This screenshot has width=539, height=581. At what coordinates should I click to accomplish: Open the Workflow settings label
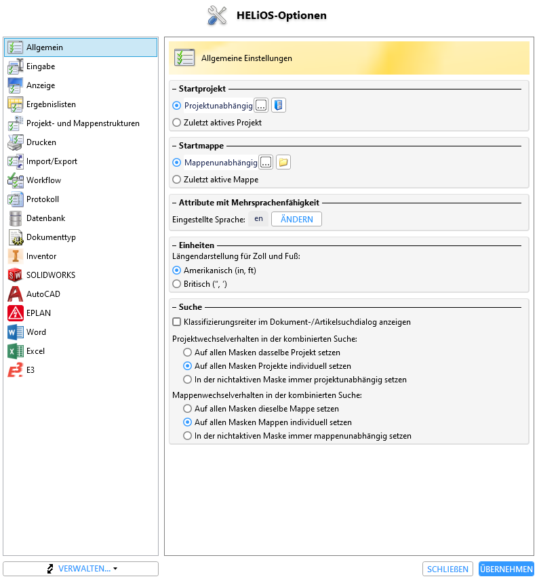click(x=43, y=180)
